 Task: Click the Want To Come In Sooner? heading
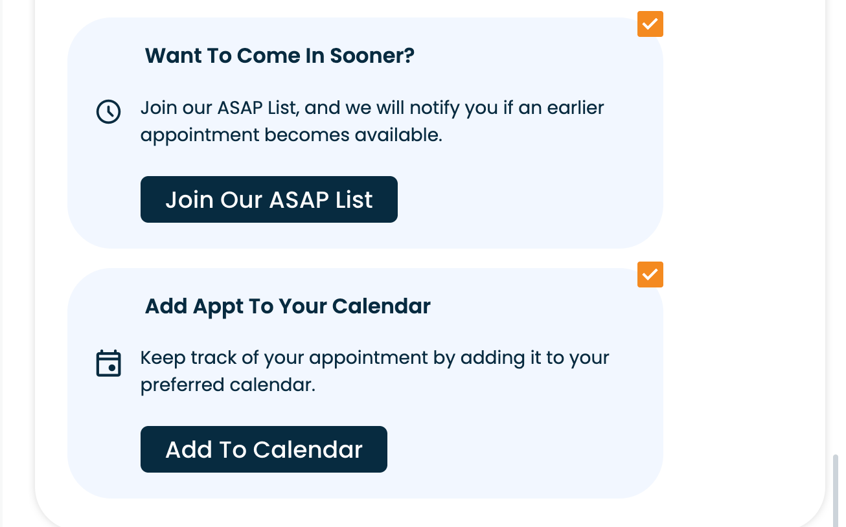tap(279, 56)
